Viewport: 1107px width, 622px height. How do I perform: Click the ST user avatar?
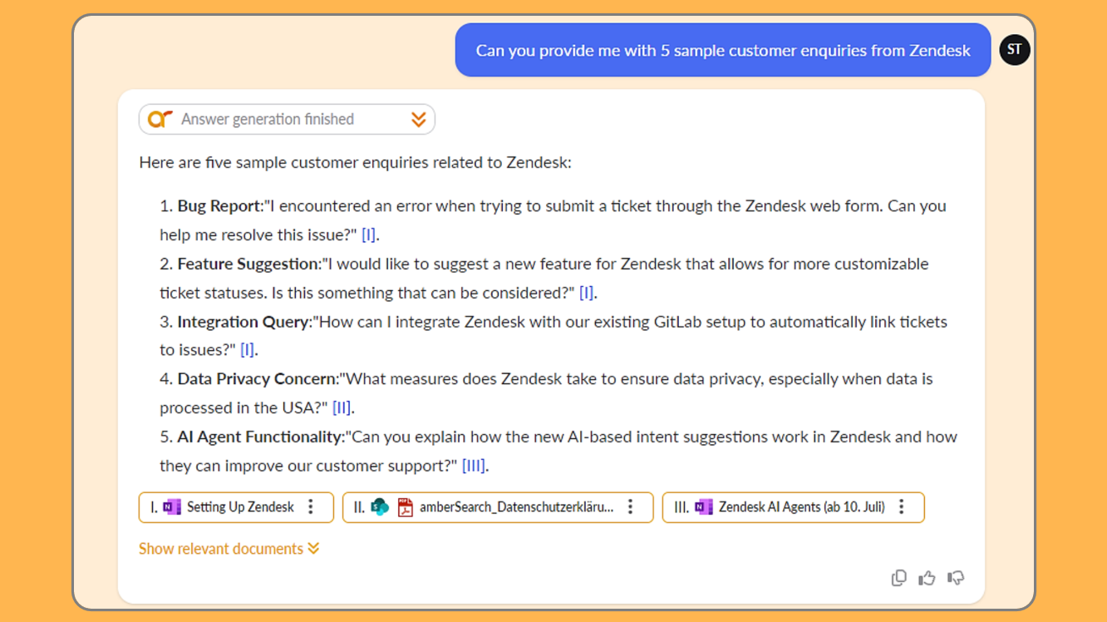click(x=1014, y=50)
